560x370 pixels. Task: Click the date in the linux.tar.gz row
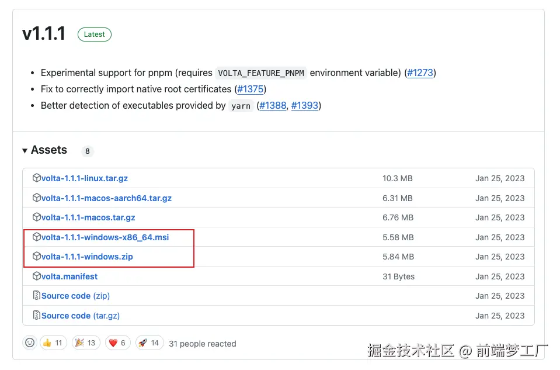tap(500, 178)
